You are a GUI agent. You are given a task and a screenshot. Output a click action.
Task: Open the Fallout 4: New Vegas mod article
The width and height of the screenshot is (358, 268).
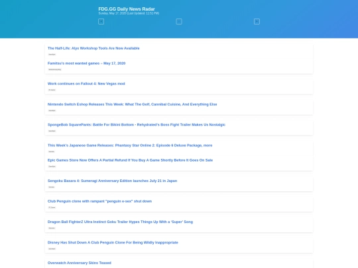pyautogui.click(x=86, y=83)
